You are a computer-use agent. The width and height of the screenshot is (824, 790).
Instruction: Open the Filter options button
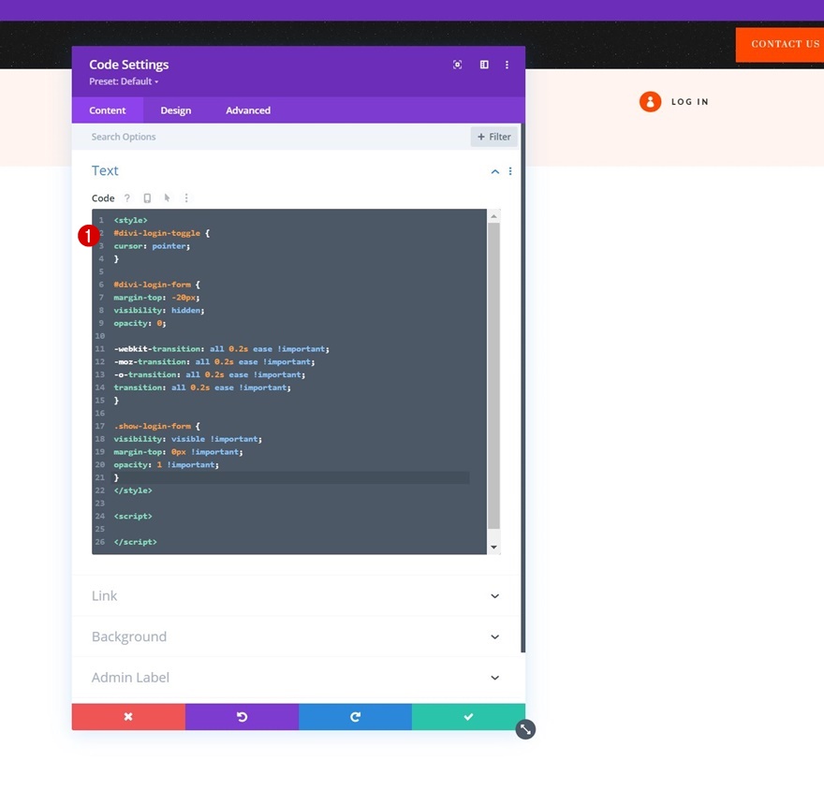coord(494,137)
